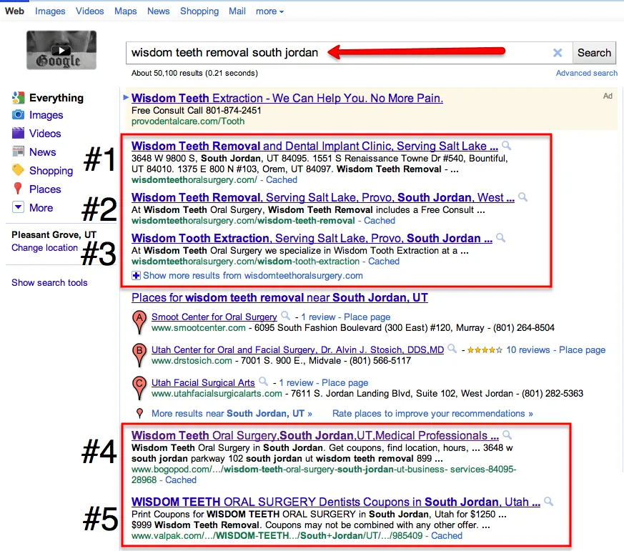This screenshot has height=551, width=624.
Task: Open Utah Facial Surgical Arts listing title
Action: click(x=203, y=383)
